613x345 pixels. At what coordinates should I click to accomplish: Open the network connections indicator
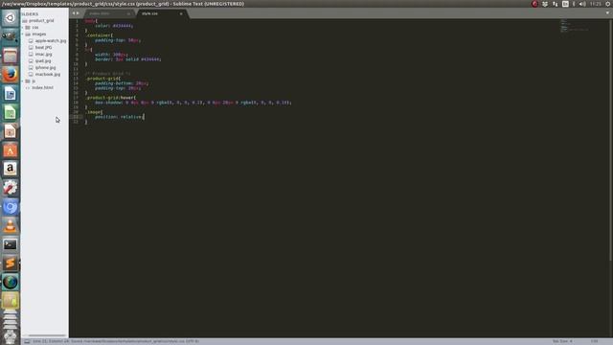tap(556, 4)
